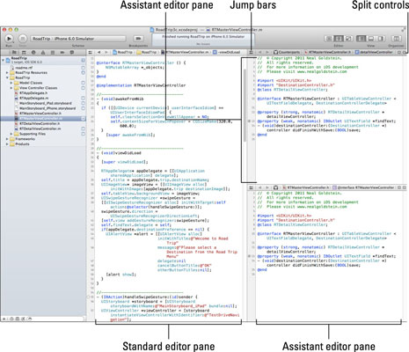409x352 pixels.
Task: Click the bottom assistant pane forward arrow
Action: click(267, 187)
